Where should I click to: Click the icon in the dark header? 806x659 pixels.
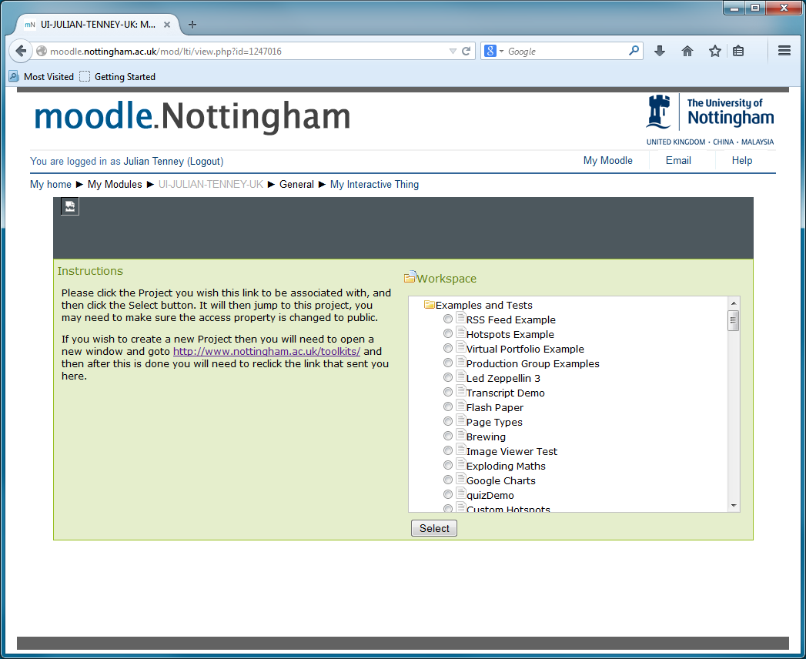(x=70, y=206)
